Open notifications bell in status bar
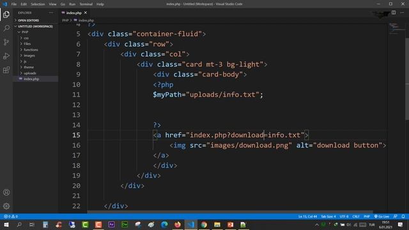 (403, 217)
